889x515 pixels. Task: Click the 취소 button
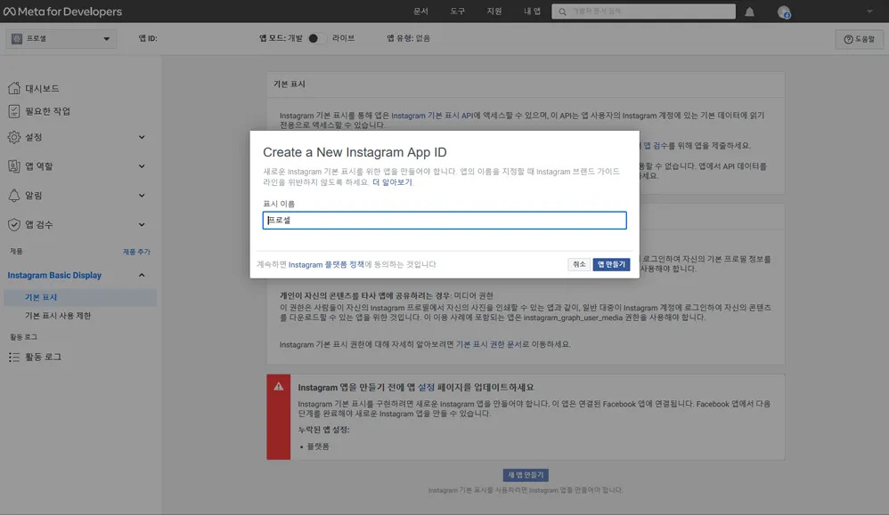[x=579, y=264]
